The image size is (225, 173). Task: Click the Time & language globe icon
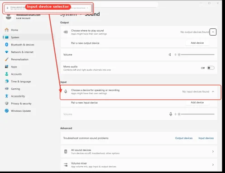(x=7, y=81)
